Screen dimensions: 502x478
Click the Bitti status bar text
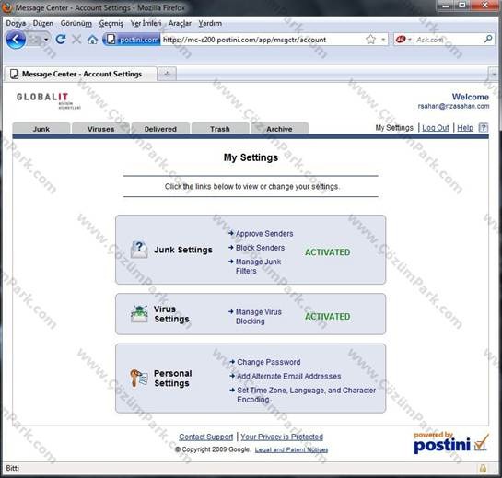[x=13, y=468]
